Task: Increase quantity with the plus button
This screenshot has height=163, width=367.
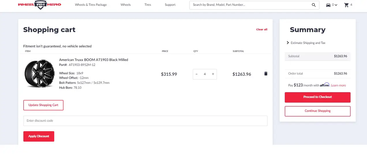Action: 213,74
